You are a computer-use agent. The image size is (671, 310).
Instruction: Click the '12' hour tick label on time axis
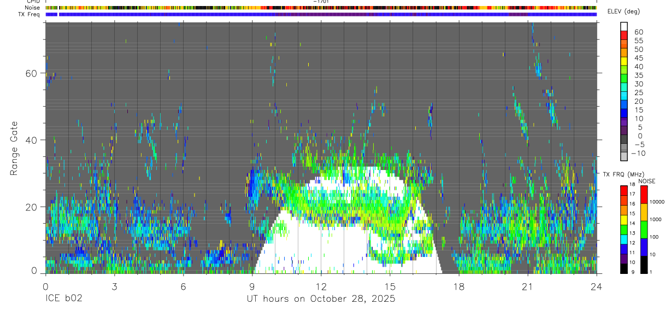click(321, 286)
